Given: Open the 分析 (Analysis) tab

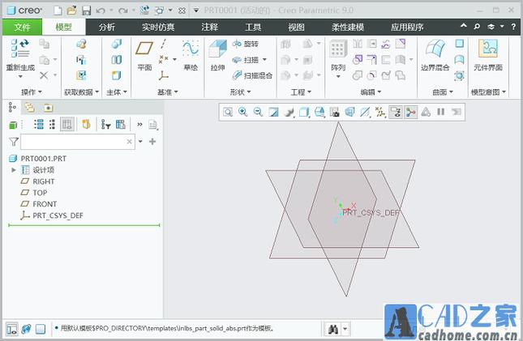Looking at the screenshot, I should 107,27.
